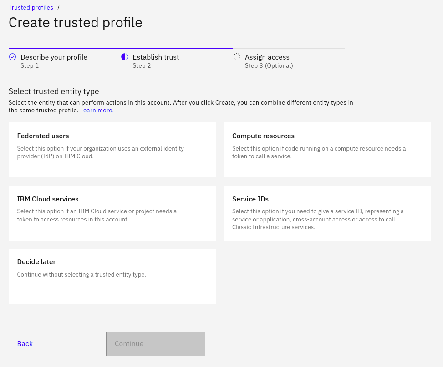The height and width of the screenshot is (367, 443).
Task: Click the Back navigation link
Action: coord(25,344)
